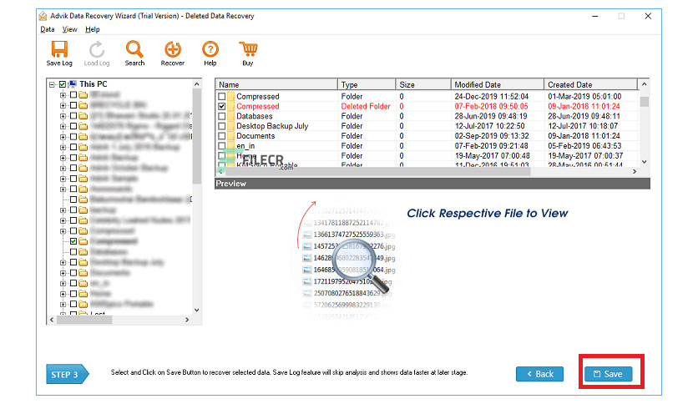Sort by Type column header

coord(367,84)
